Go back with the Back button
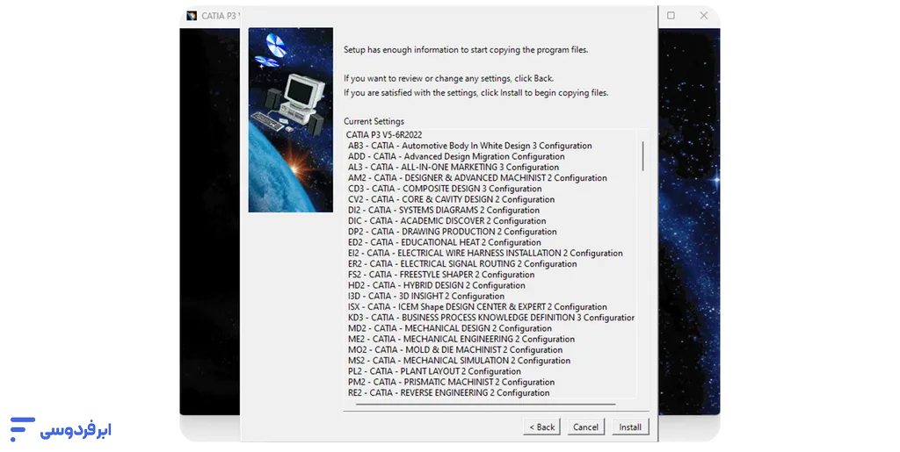Viewport: 900px width, 452px height. click(541, 427)
